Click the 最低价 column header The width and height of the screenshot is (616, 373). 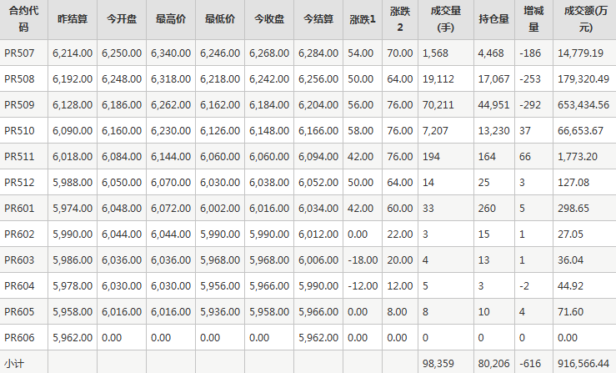click(x=219, y=19)
